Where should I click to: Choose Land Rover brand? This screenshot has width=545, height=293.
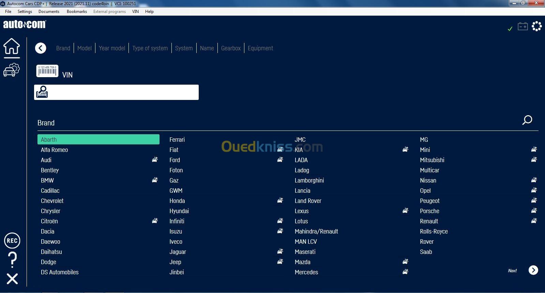point(308,201)
